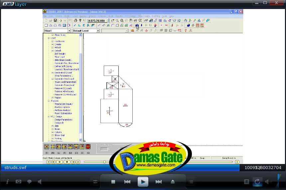Click the yellow STOP marker icon

click(x=88, y=146)
